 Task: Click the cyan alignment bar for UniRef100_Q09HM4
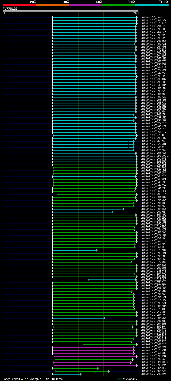coord(83,212)
